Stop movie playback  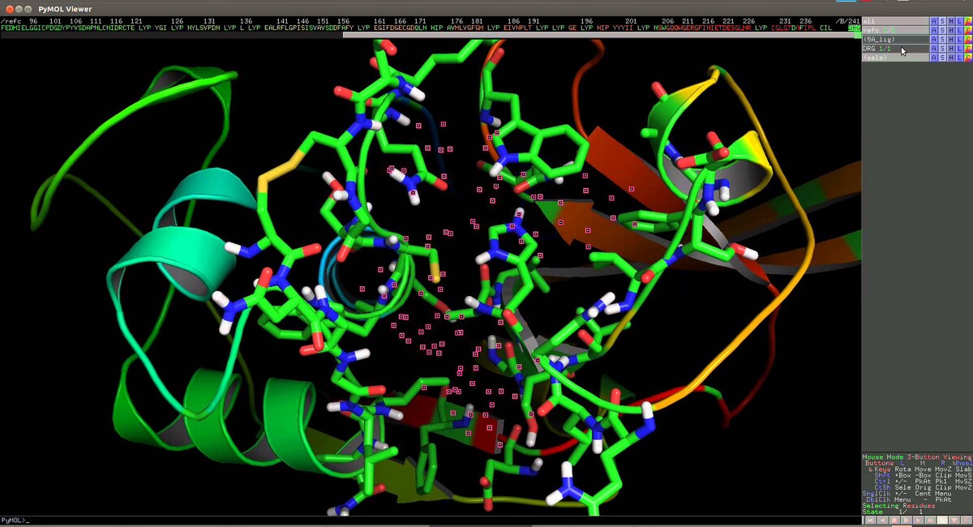pos(894,521)
